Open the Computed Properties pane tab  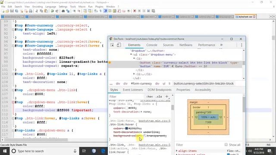183,90
